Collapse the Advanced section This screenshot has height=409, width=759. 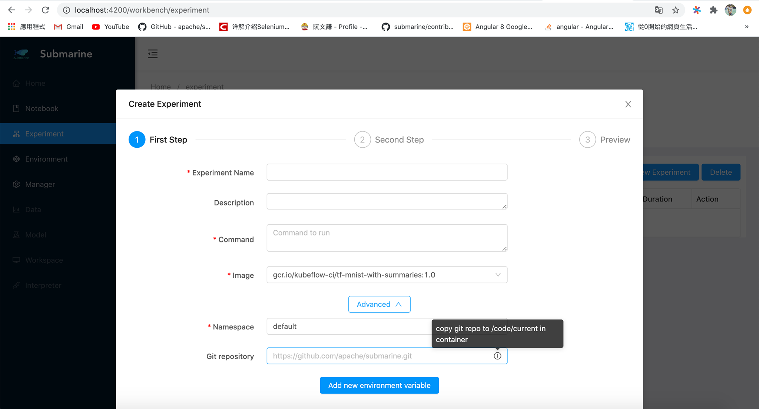point(379,304)
